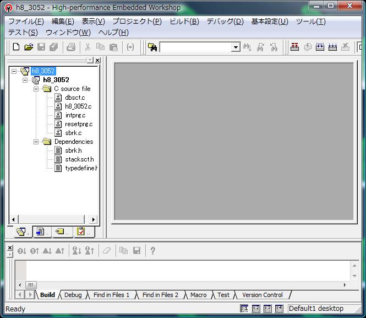Click the Find in Files binoculars icon
366x318 pixels.
(x=152, y=47)
